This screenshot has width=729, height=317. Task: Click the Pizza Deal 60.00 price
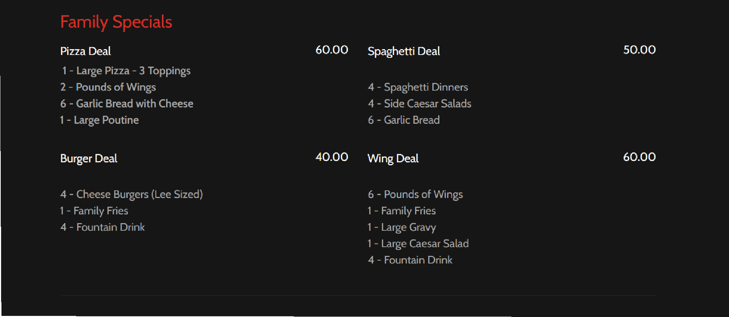pos(331,50)
